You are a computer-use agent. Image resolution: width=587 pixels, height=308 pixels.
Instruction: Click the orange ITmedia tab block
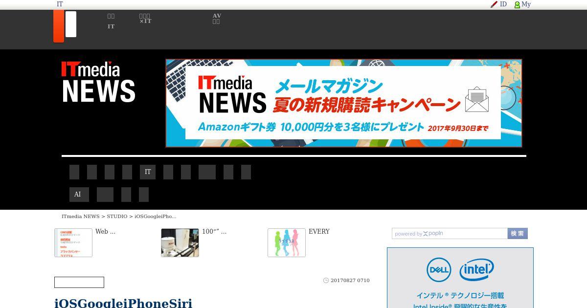tap(59, 26)
